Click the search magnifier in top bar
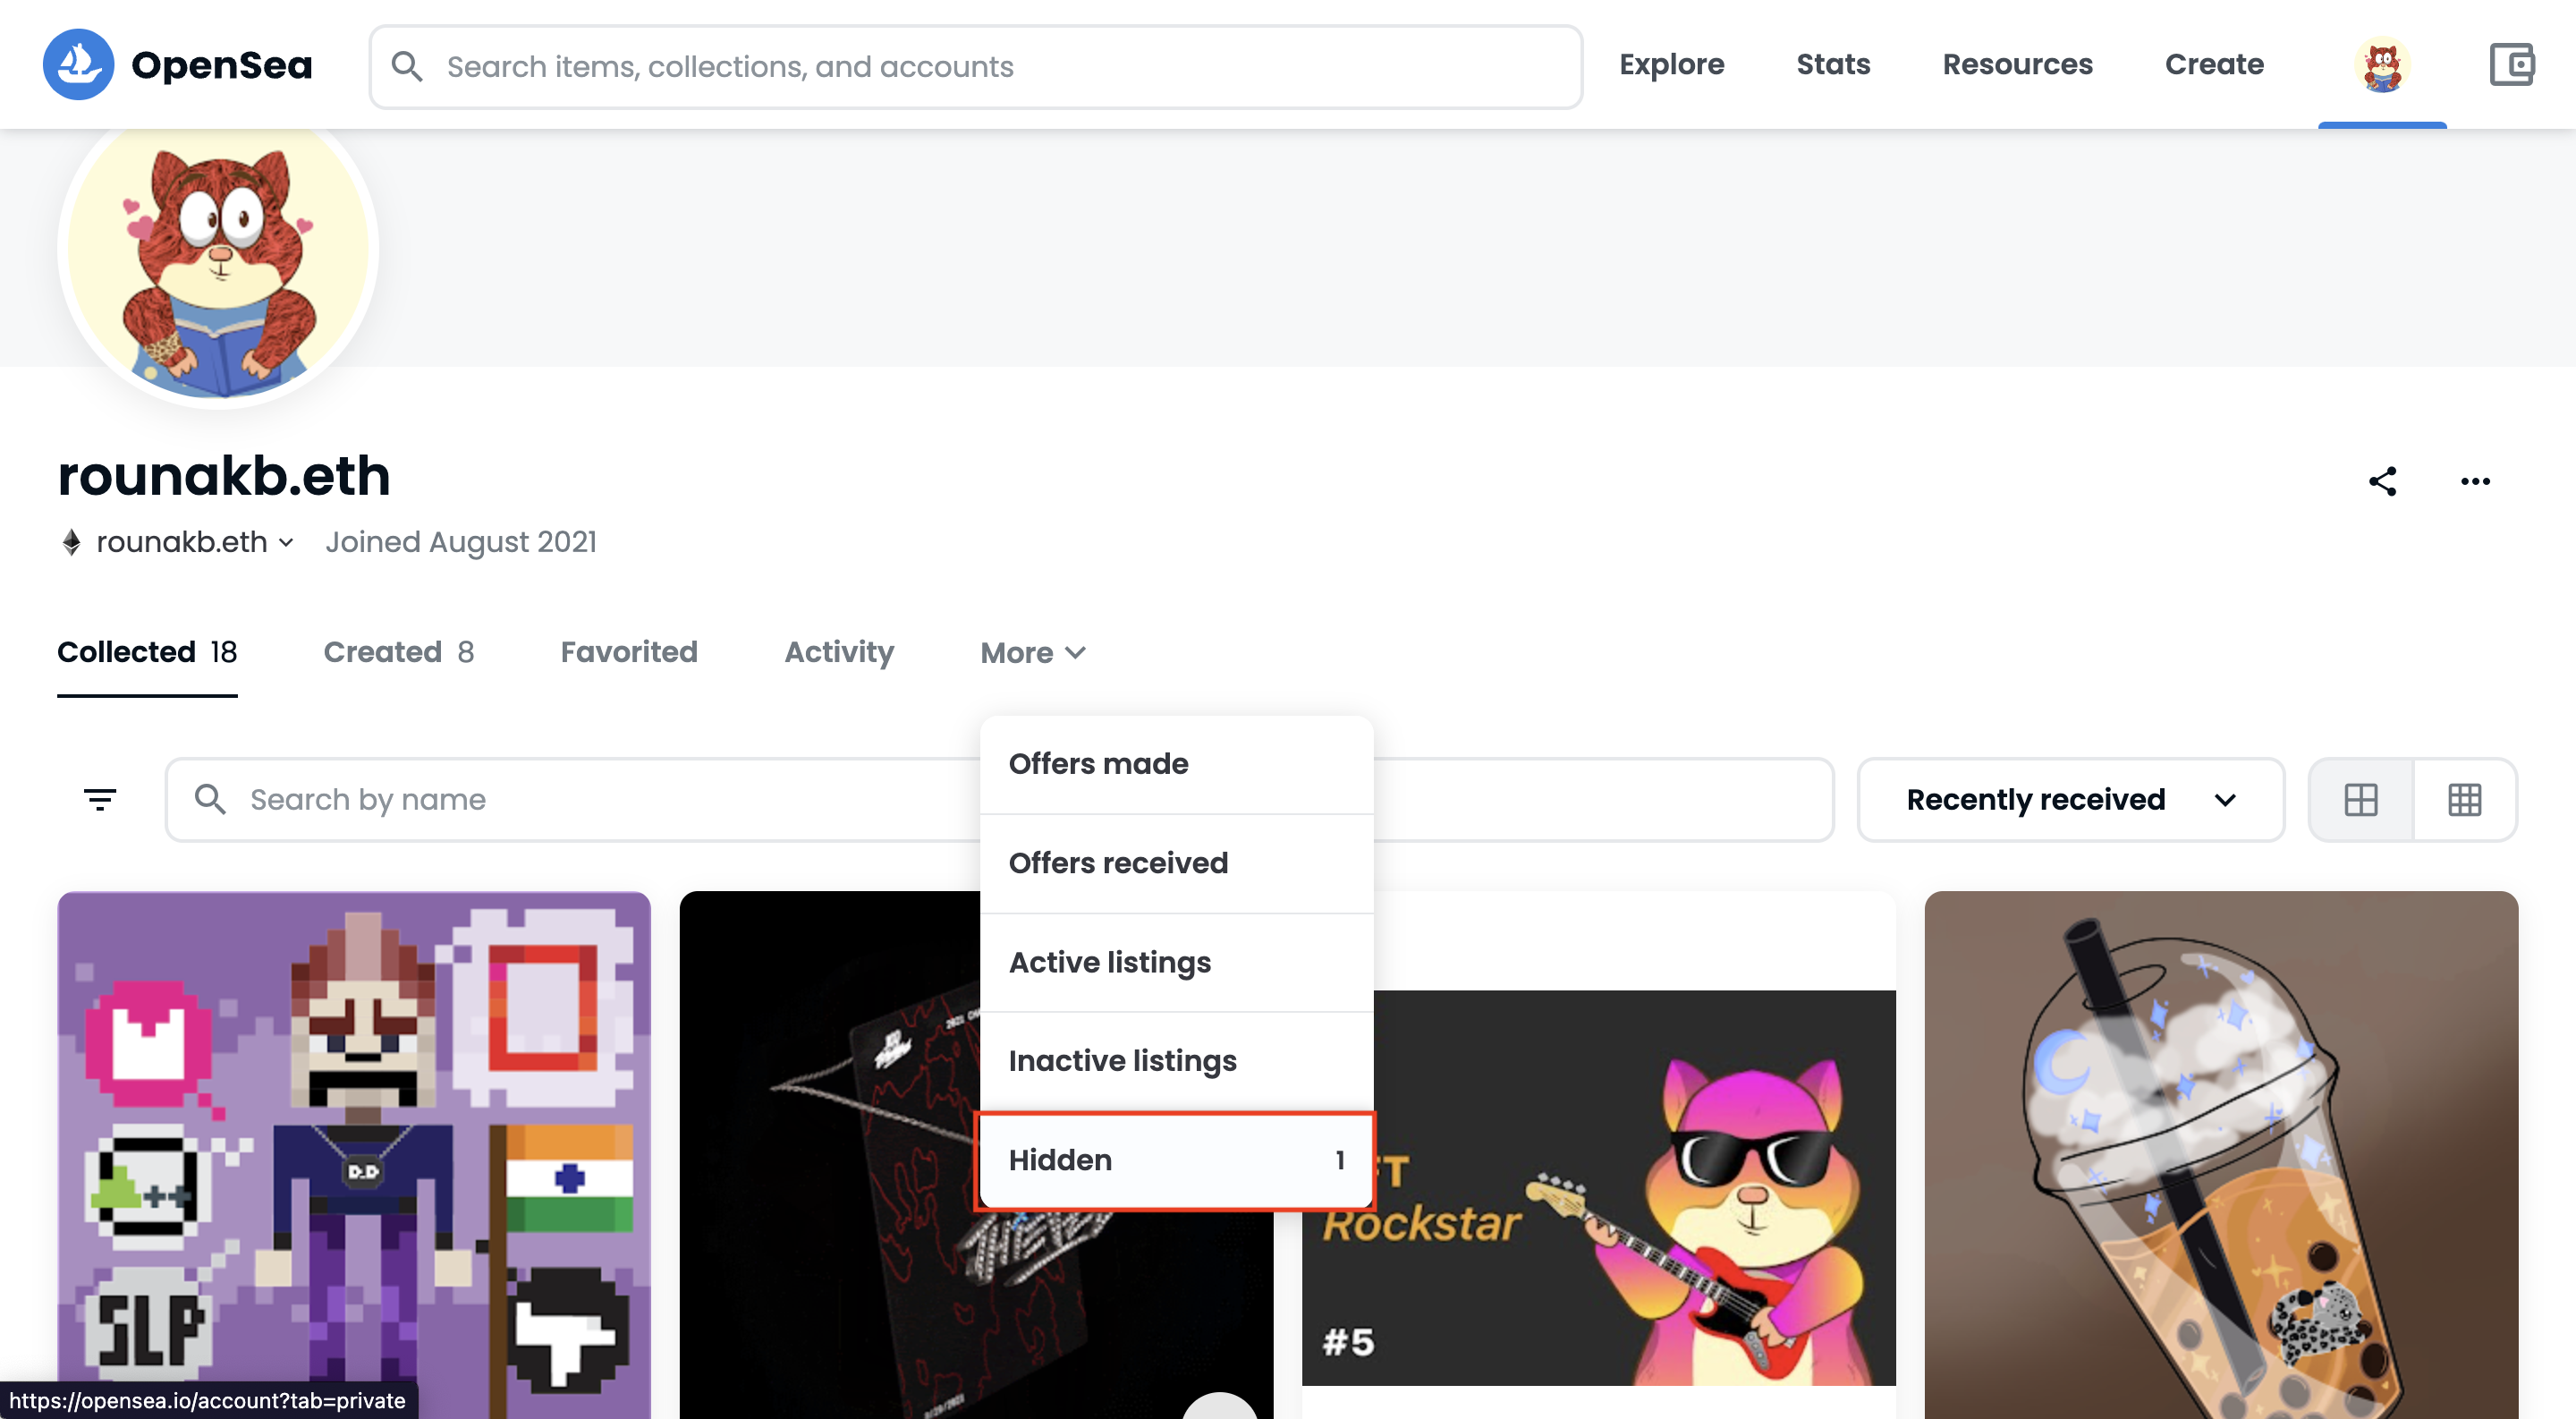 [407, 66]
